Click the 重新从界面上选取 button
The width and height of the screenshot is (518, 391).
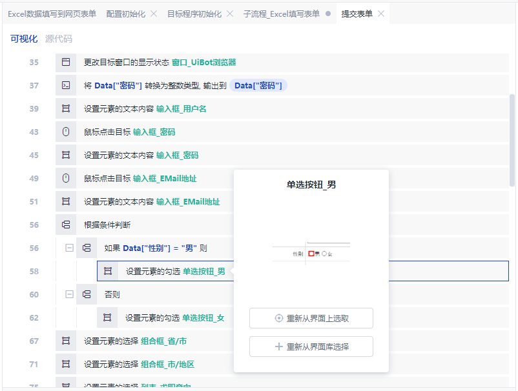(311, 318)
